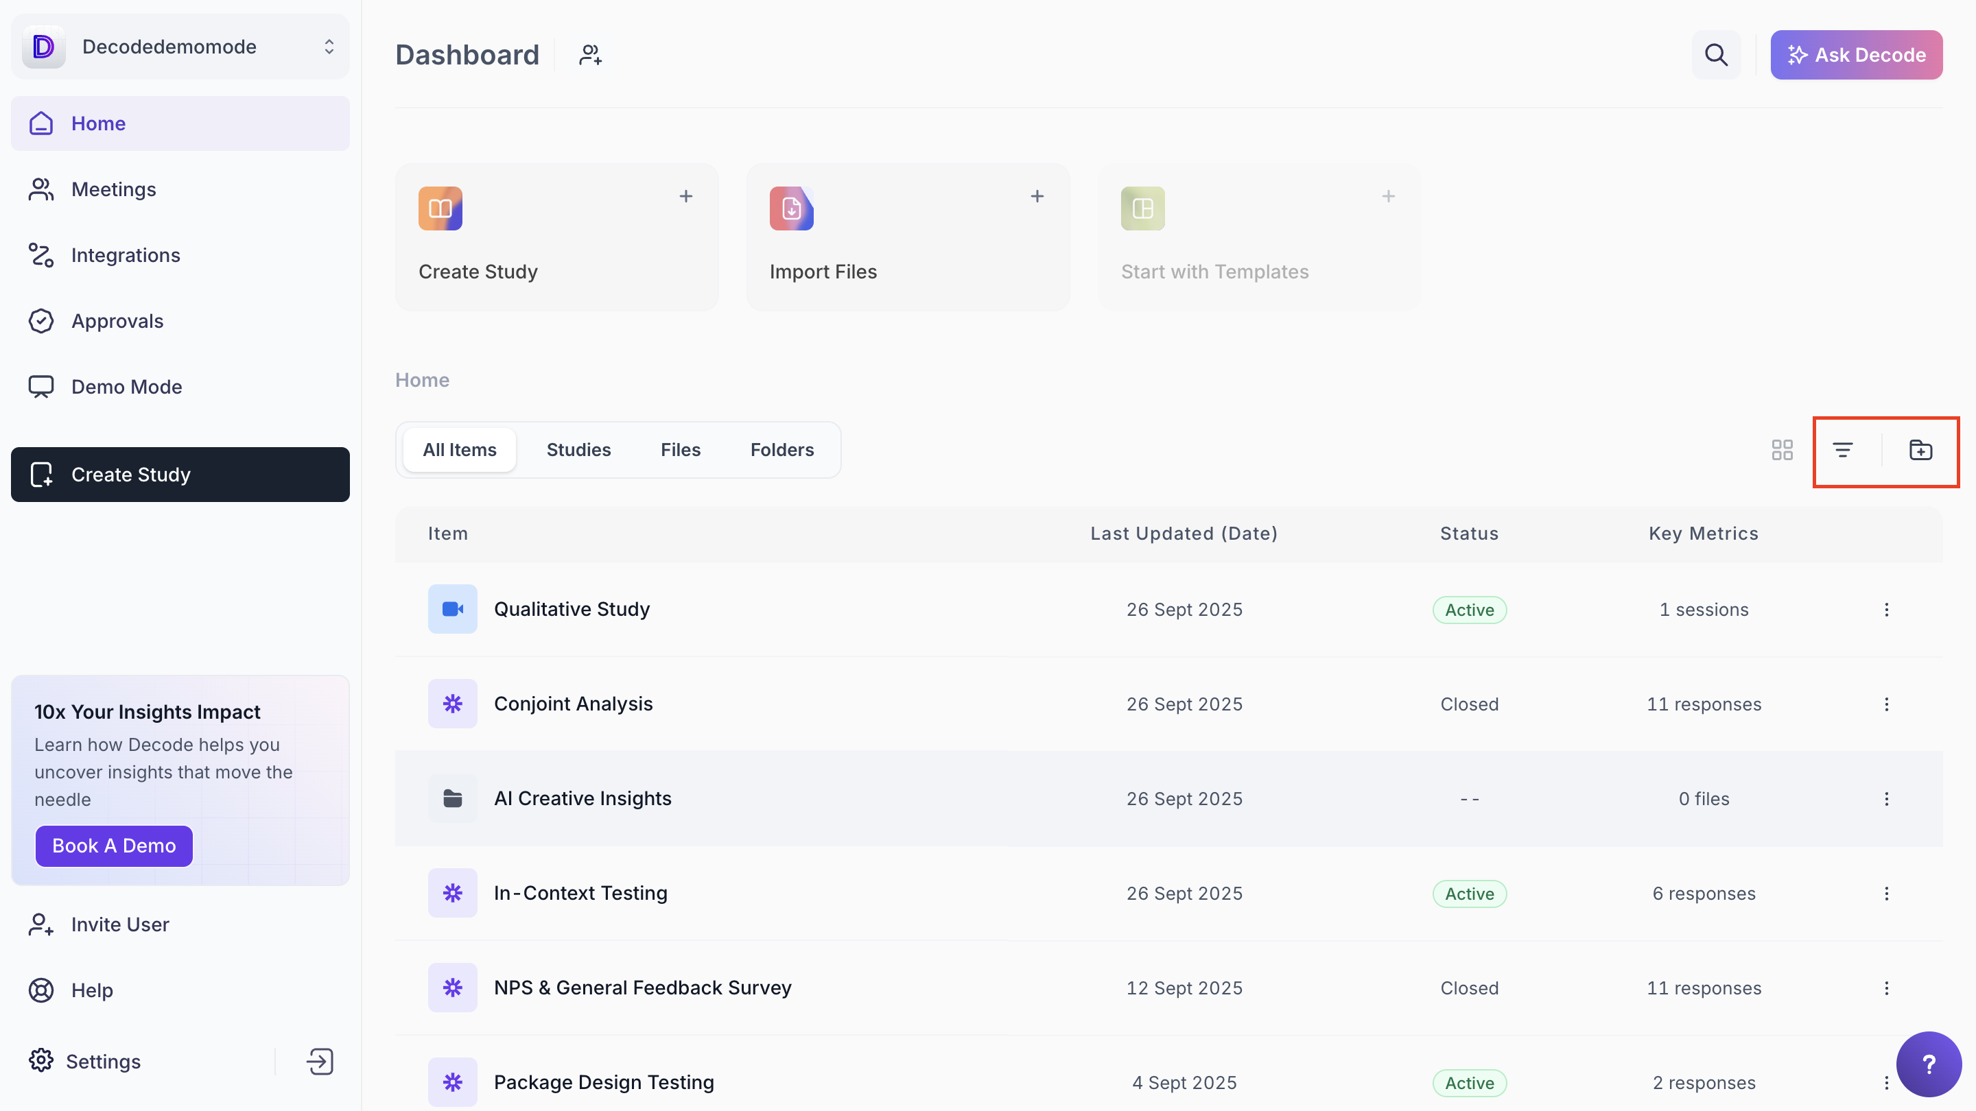Screen dimensions: 1976x1111
Task: Open the purple help bubble
Action: coord(1929,1064)
